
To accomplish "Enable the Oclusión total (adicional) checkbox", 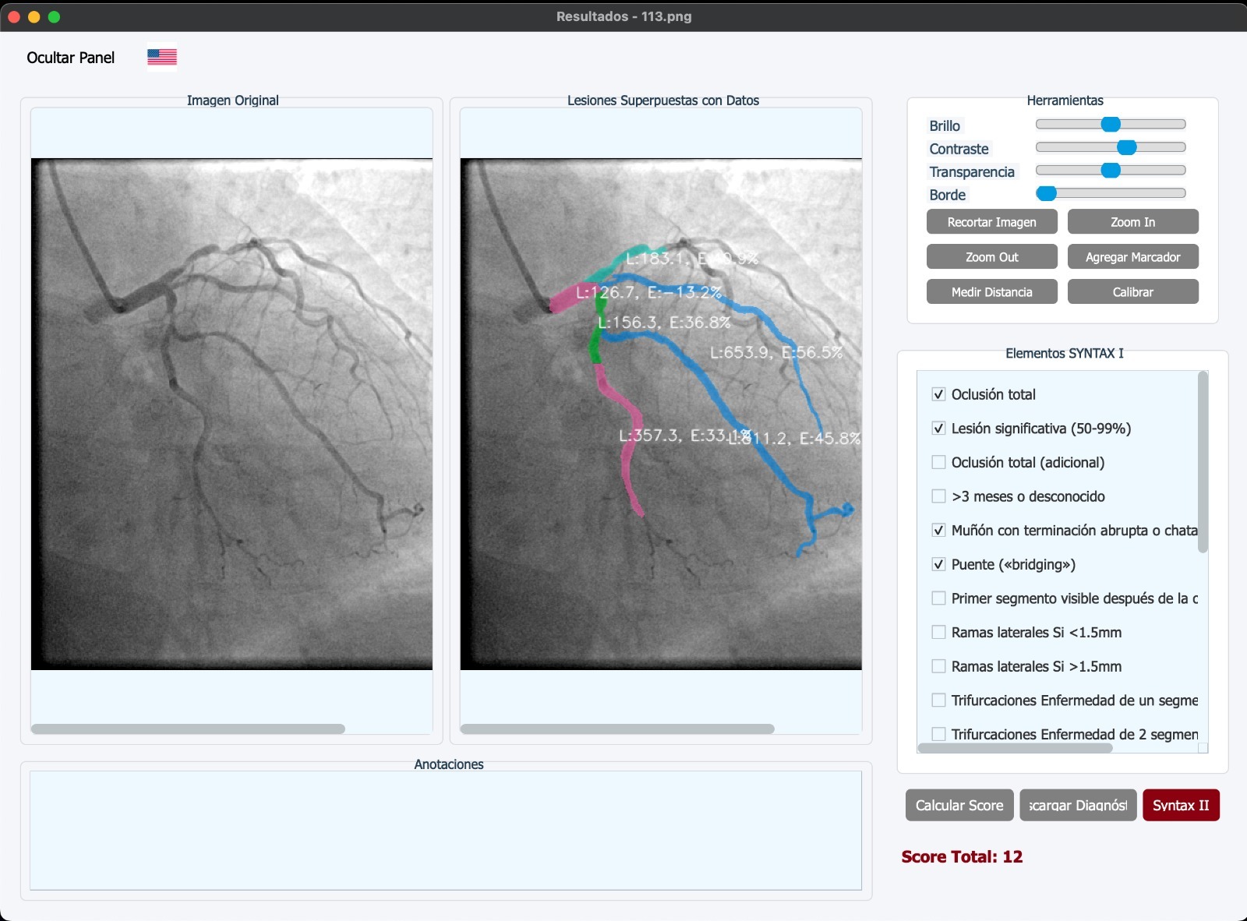I will click(939, 463).
